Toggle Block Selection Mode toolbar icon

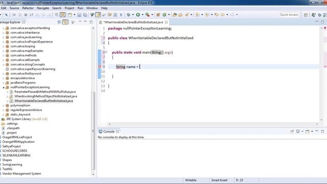pos(115,15)
